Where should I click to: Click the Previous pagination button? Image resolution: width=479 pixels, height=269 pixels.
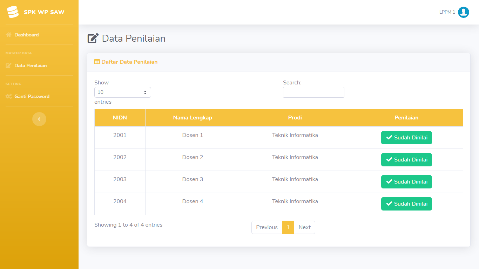[267, 227]
